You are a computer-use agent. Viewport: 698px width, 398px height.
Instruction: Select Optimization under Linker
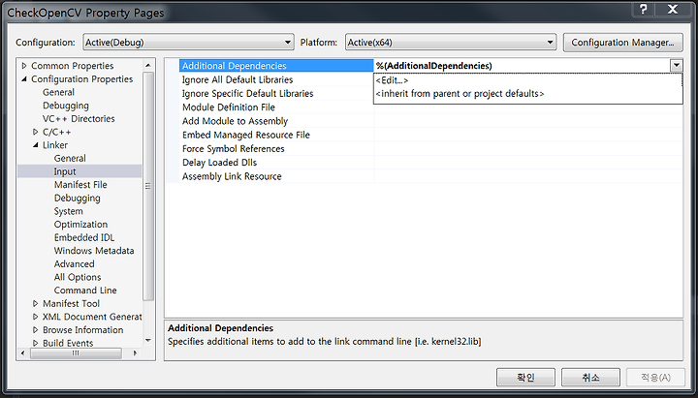coord(80,224)
